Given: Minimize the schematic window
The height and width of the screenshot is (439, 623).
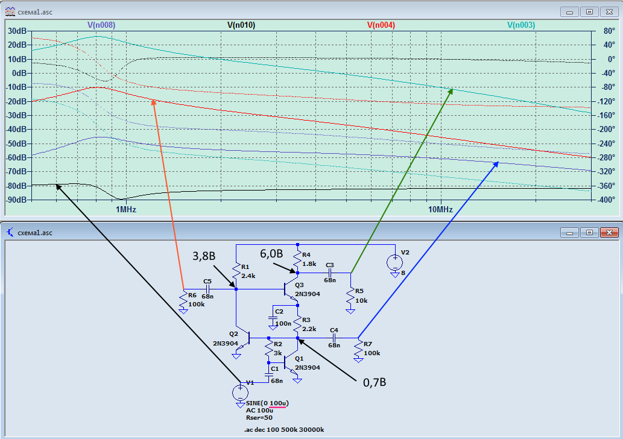Looking at the screenshot, I should [x=569, y=232].
